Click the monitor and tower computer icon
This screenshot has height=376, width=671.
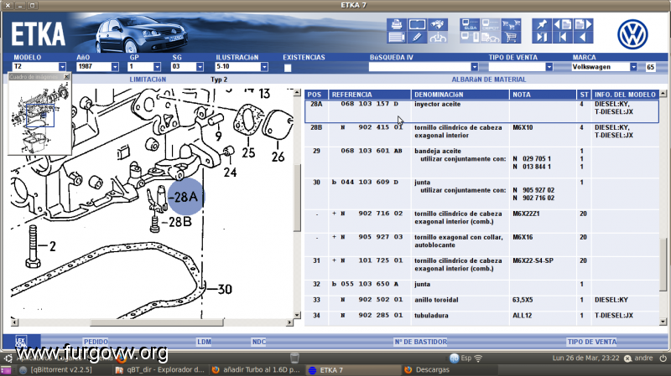click(x=470, y=38)
